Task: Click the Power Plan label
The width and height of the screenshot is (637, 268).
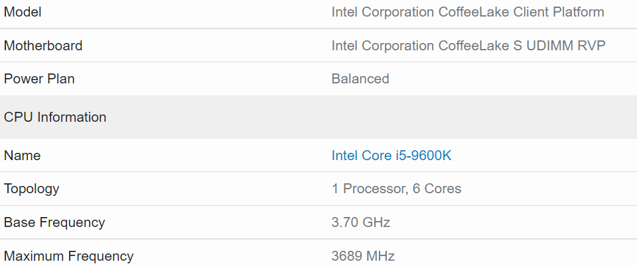Action: coord(39,79)
